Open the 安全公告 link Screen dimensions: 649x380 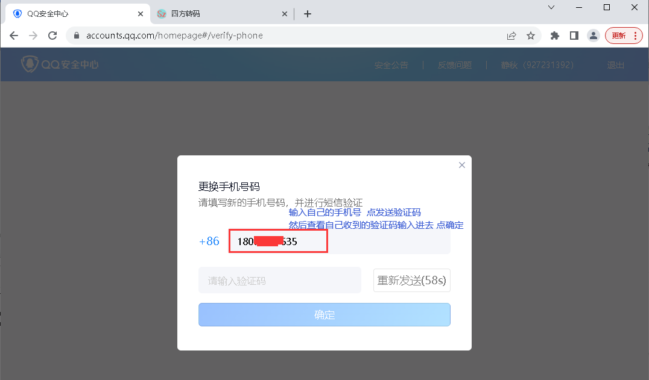pos(391,65)
